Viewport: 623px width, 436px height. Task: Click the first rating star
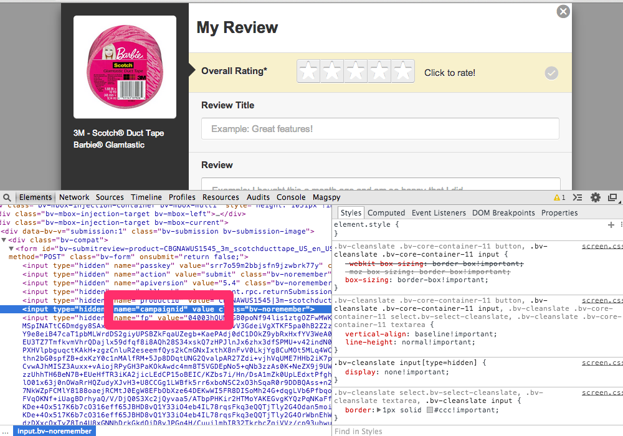tap(308, 72)
